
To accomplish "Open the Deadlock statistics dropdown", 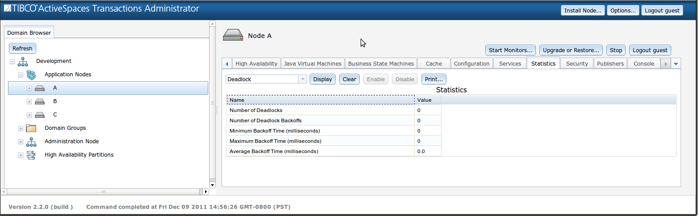I will coord(303,79).
